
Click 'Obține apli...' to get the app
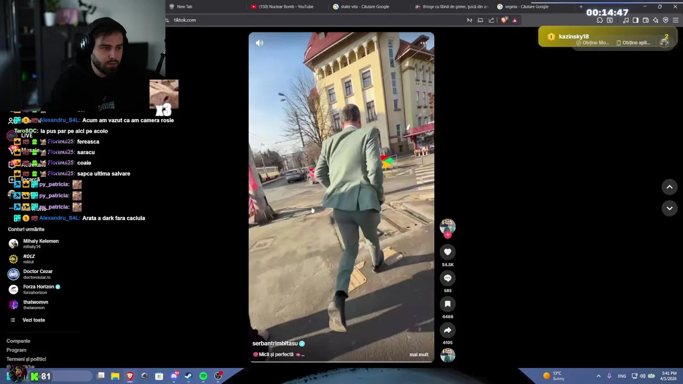(x=633, y=43)
